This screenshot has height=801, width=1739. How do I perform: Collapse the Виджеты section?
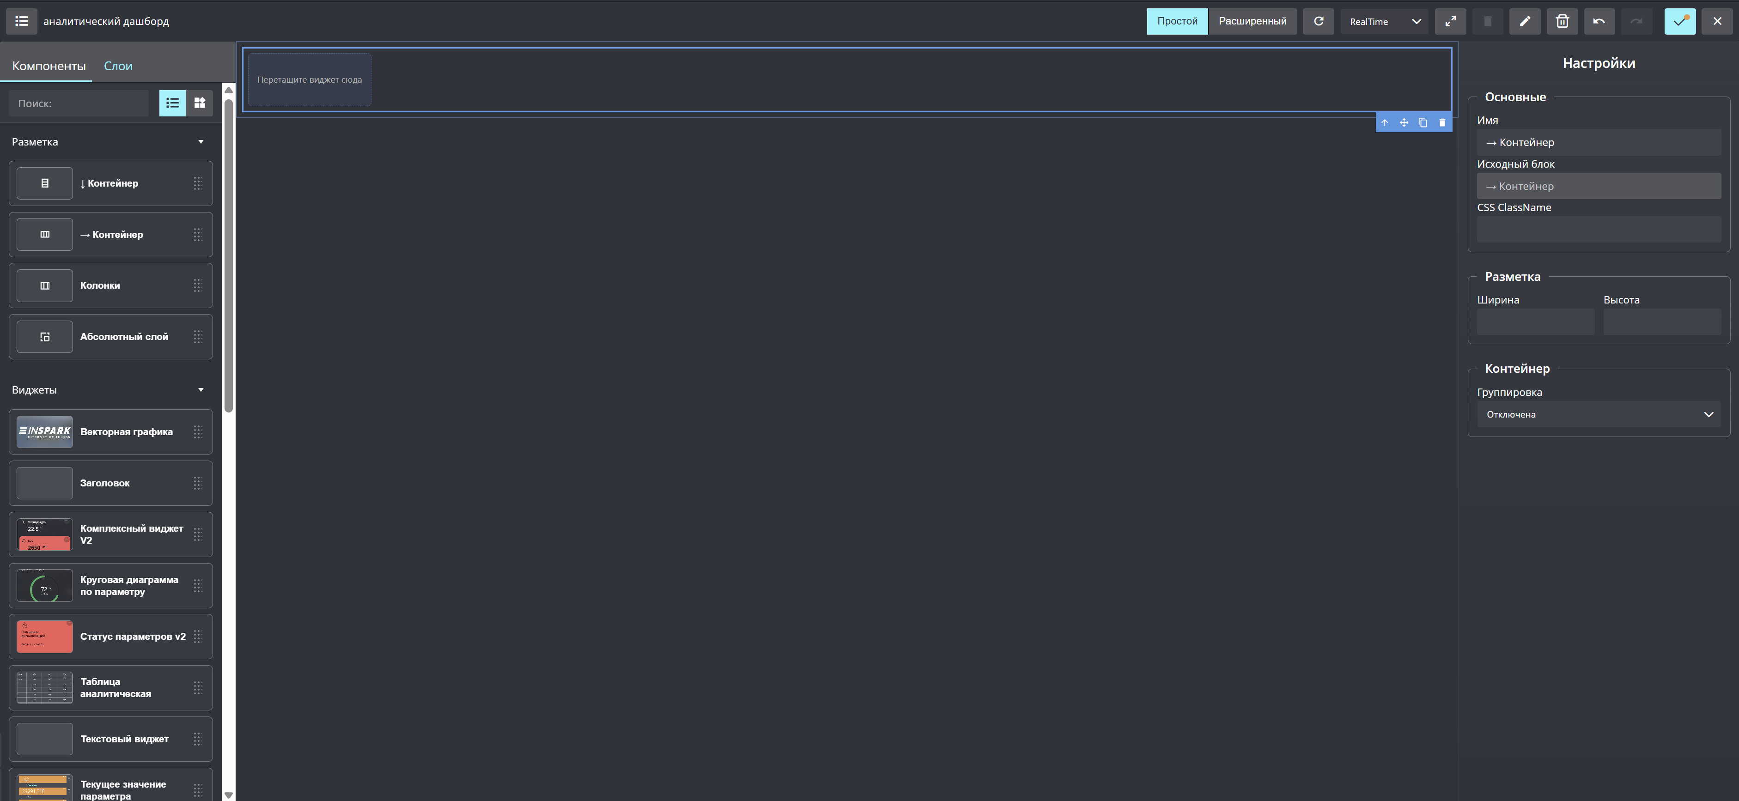201,390
